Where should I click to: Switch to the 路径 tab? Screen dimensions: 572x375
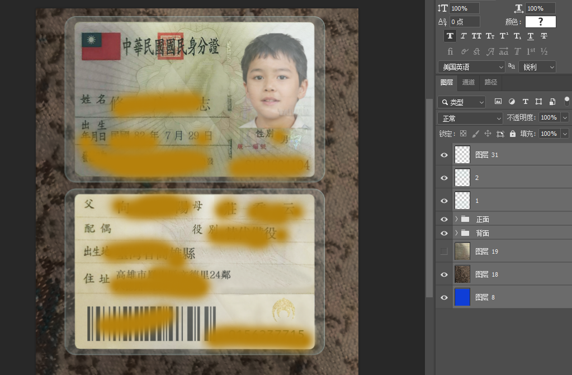click(491, 83)
